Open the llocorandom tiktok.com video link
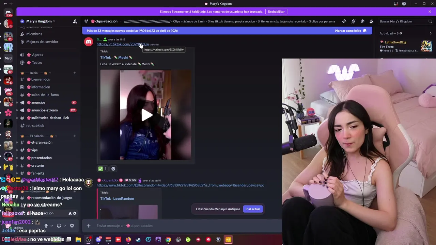Image resolution: width=436 pixels, height=245 pixels. [x=180, y=185]
